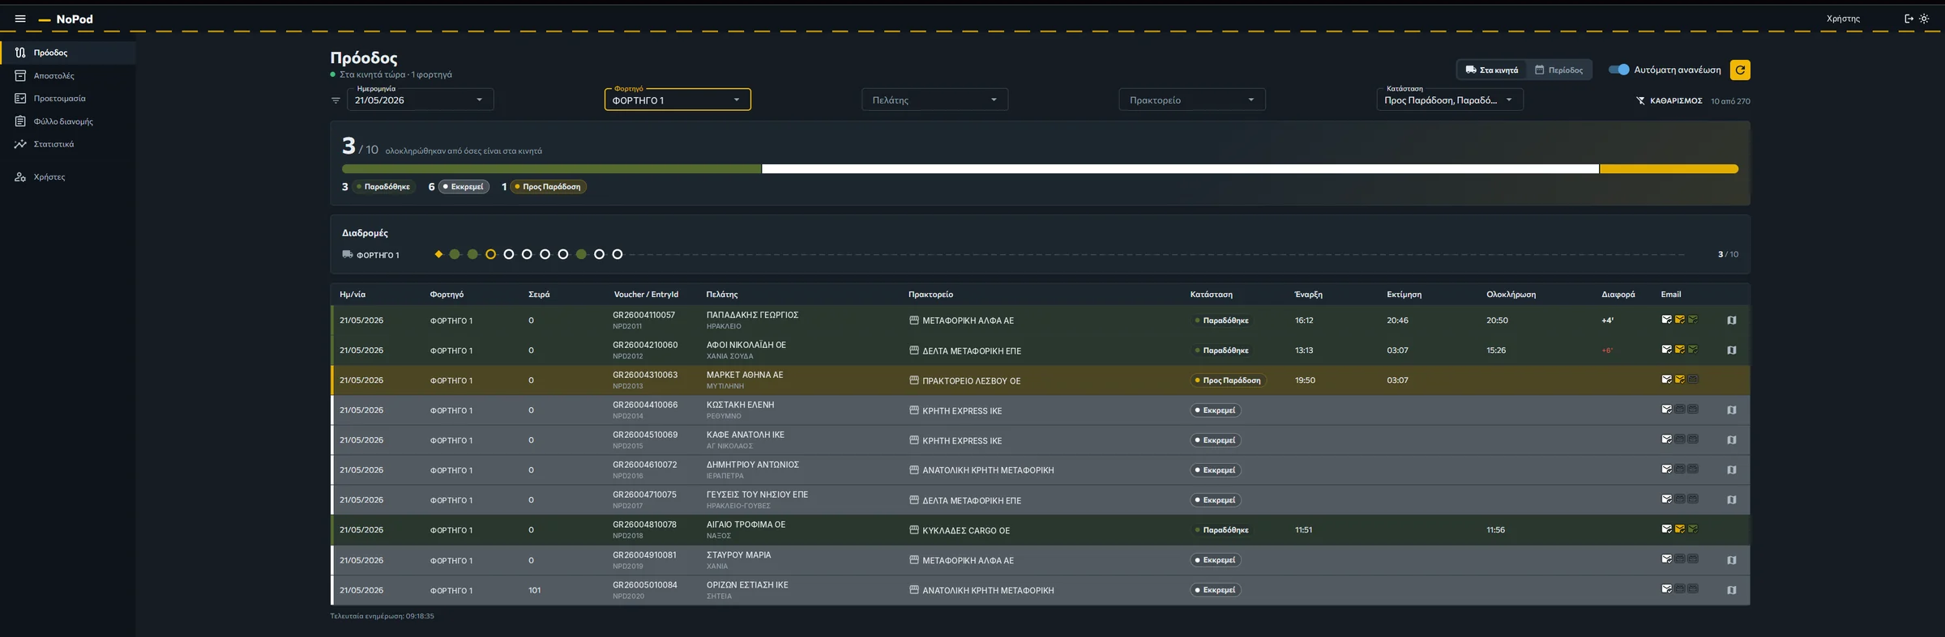
Task: Open Προετοιμασία from the sidebar
Action: point(68,99)
